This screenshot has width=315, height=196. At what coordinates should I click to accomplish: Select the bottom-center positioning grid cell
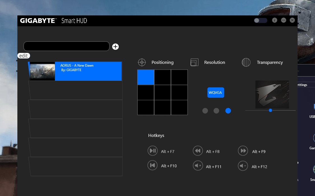[x=163, y=108]
